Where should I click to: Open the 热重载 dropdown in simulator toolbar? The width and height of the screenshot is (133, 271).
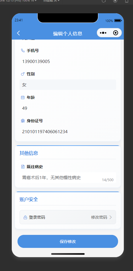[51, 1]
